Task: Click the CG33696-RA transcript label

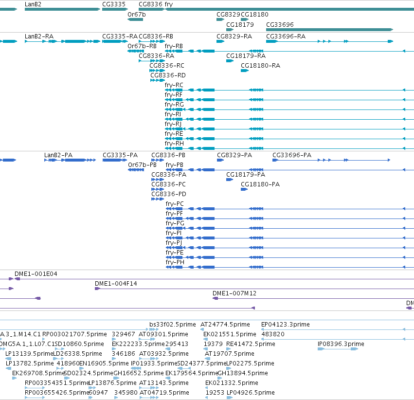Action: pyautogui.click(x=286, y=36)
